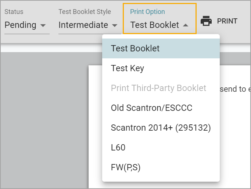
Task: Click the Print Option field's Test Booklet value
Action: (155, 25)
